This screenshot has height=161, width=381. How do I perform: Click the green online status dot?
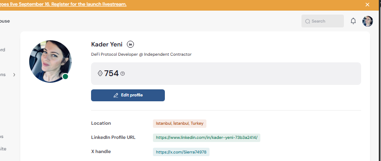coord(65,77)
